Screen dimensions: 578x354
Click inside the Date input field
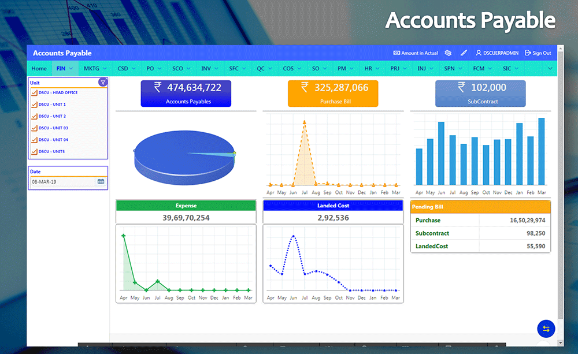(61, 181)
